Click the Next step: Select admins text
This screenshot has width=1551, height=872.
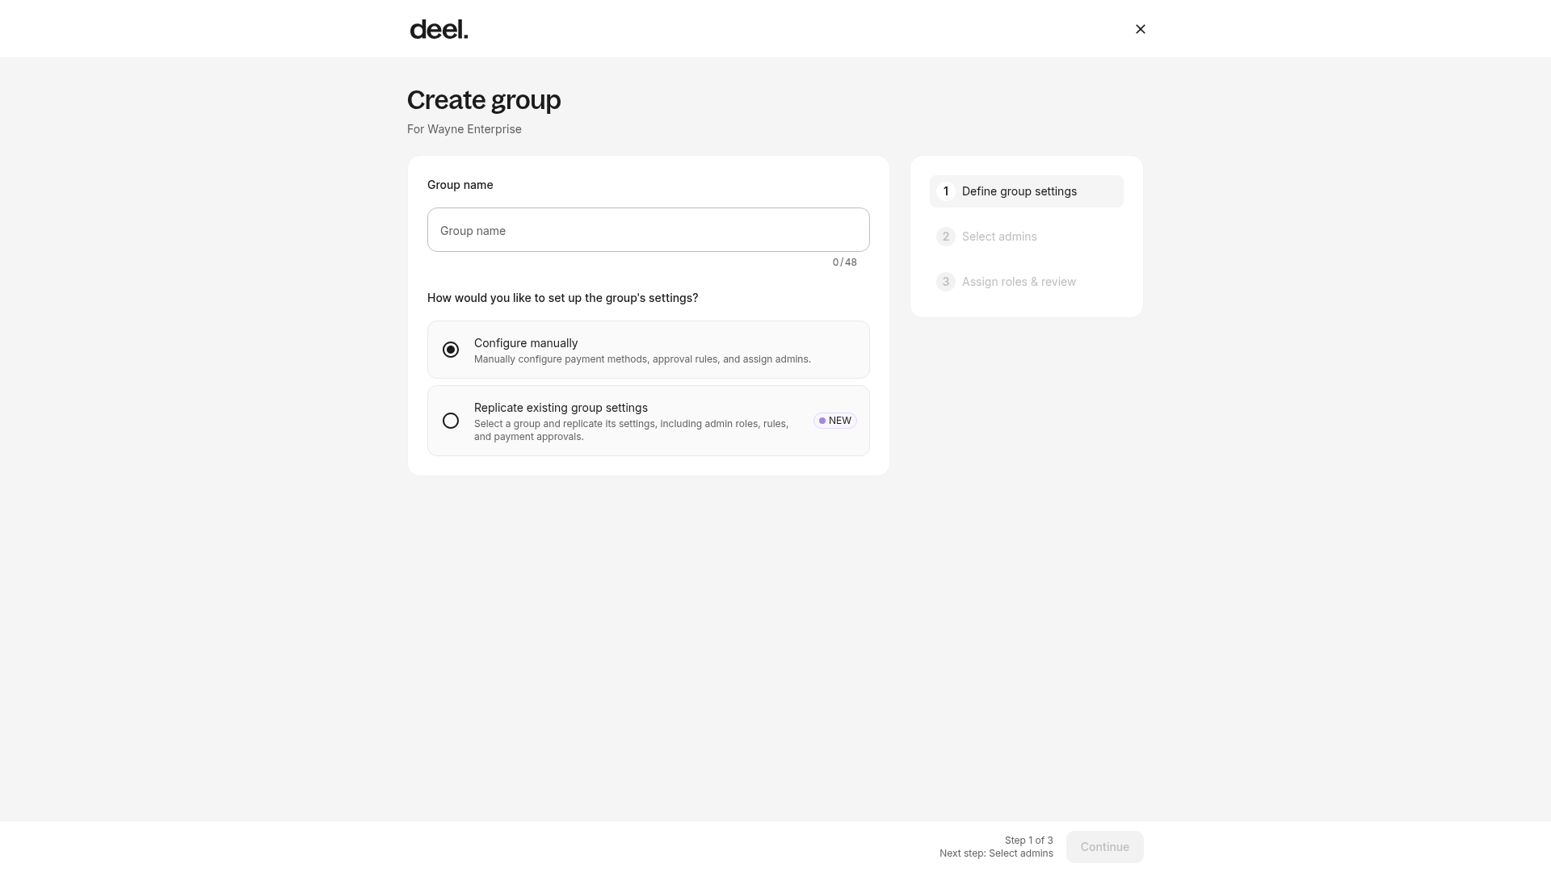[996, 853]
